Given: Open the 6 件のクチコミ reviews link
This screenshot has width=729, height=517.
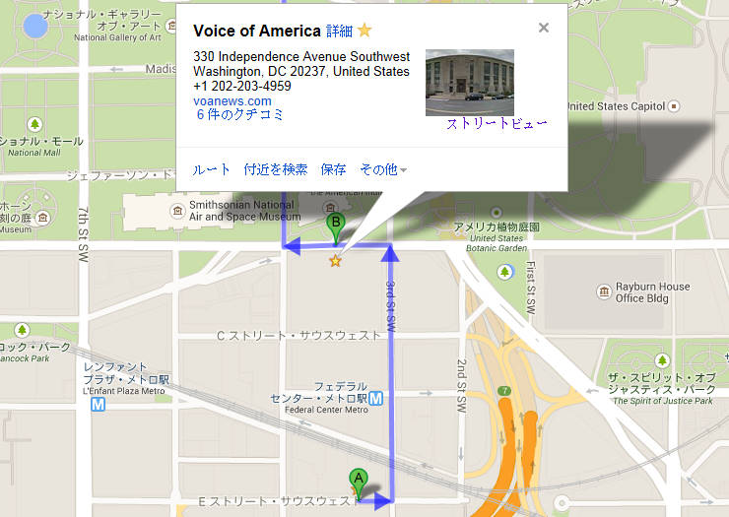Looking at the screenshot, I should [x=240, y=114].
